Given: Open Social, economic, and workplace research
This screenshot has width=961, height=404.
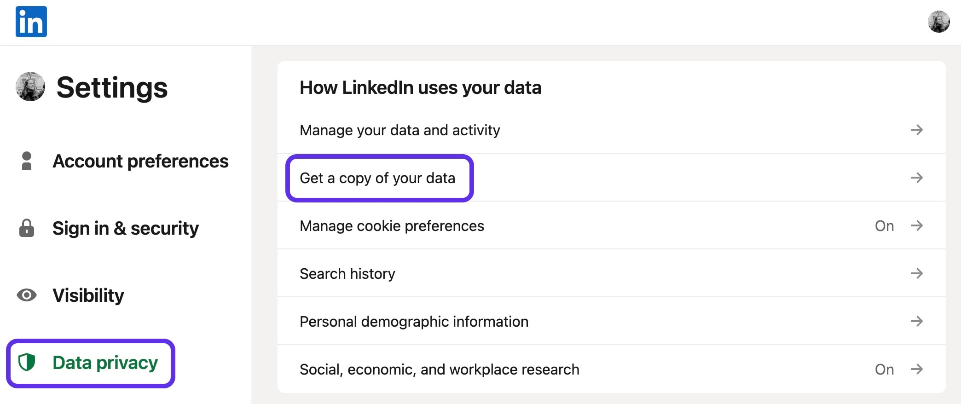Looking at the screenshot, I should (611, 369).
